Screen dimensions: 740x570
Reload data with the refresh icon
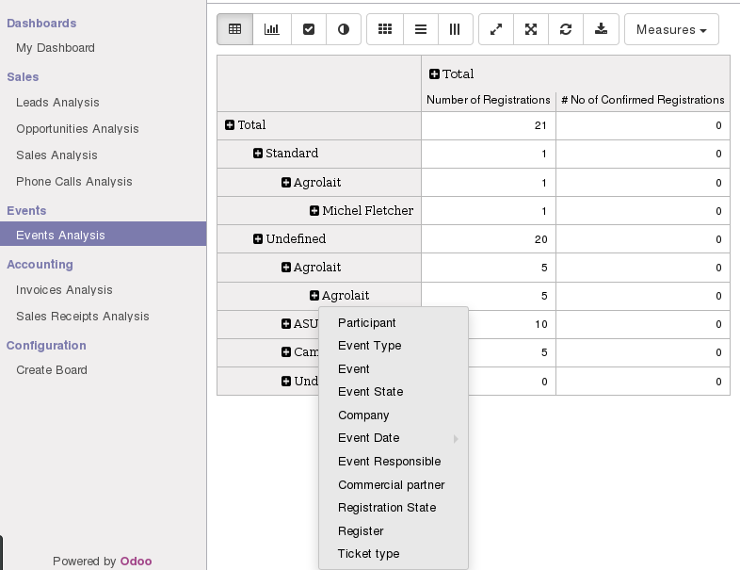566,29
